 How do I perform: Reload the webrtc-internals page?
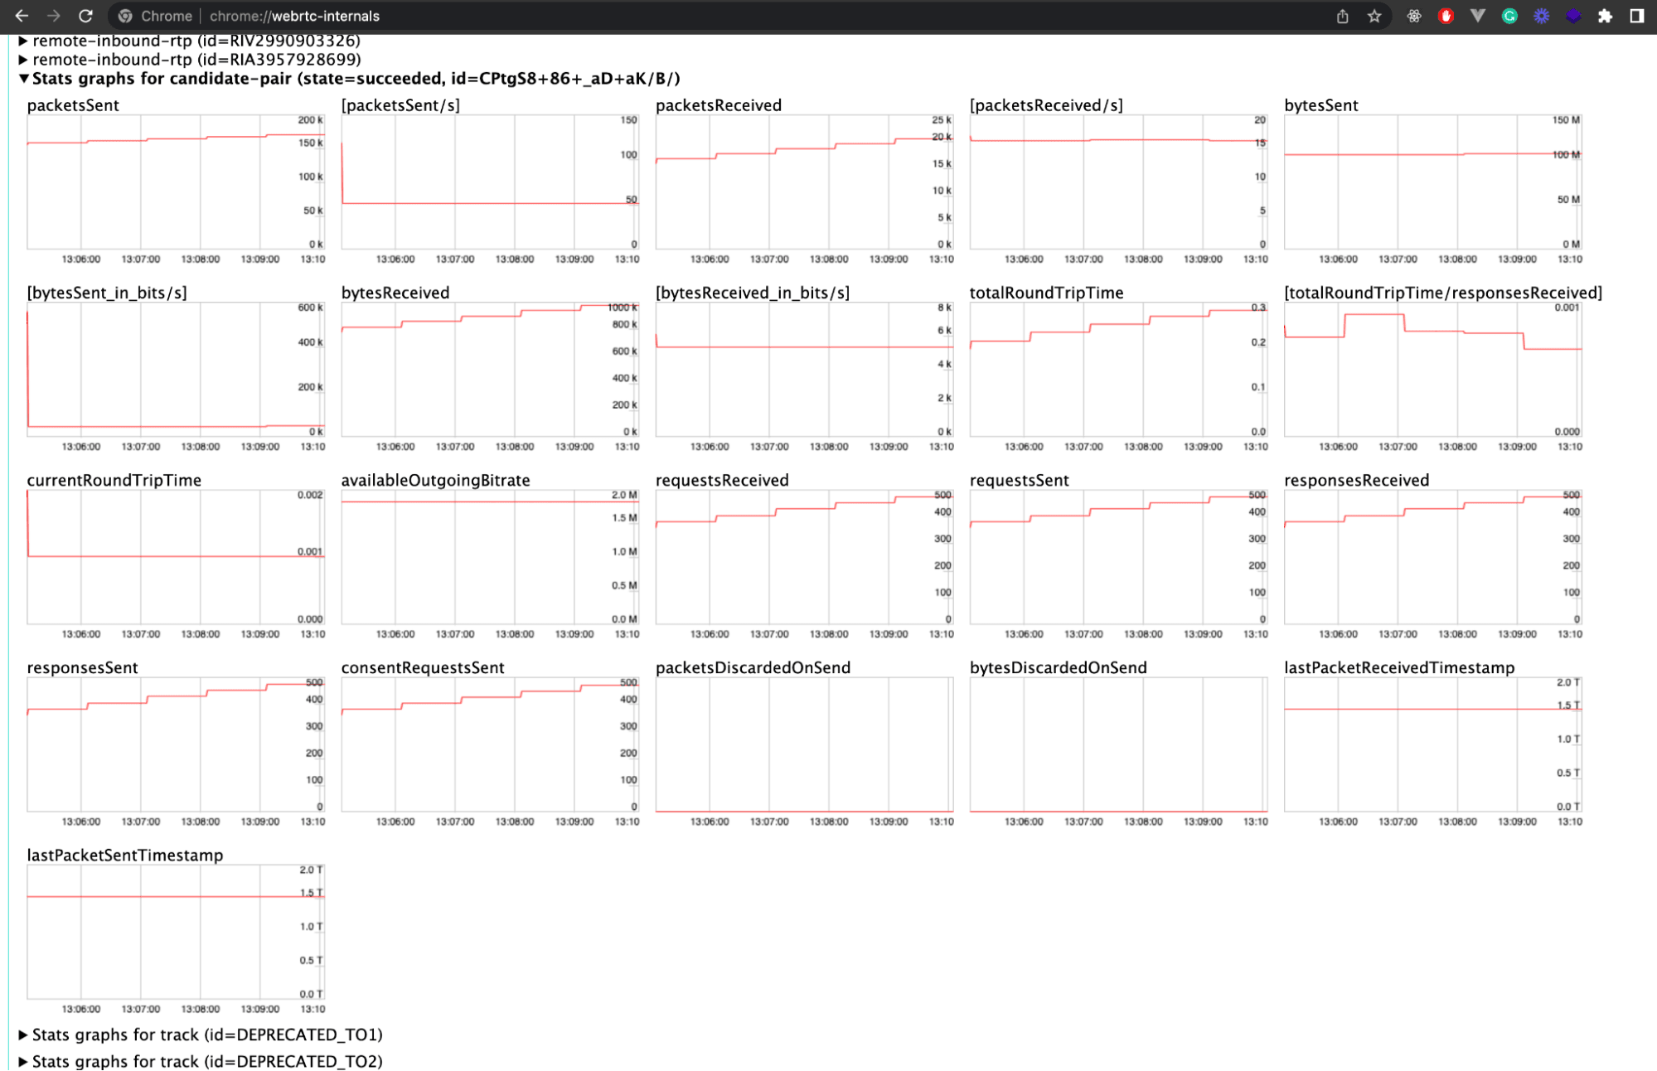coord(85,16)
